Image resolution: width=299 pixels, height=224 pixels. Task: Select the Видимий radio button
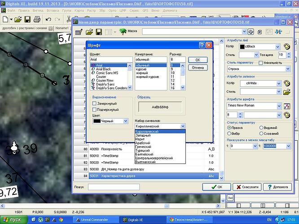(261, 128)
